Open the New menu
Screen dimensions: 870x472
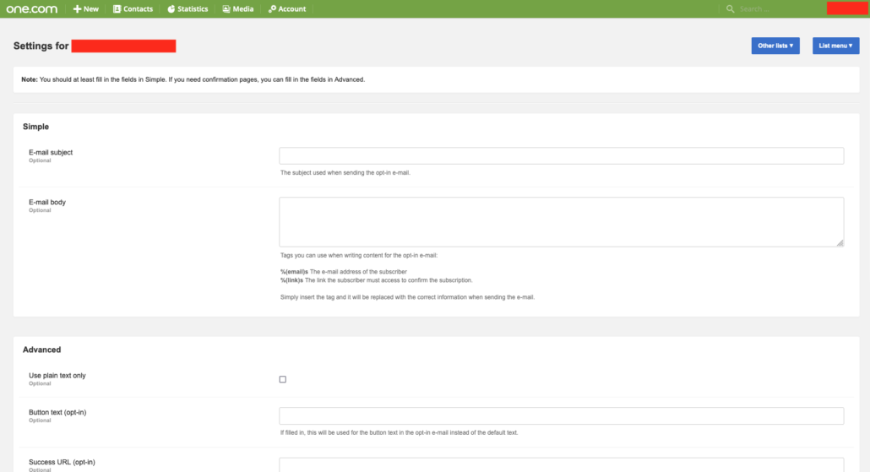86,9
